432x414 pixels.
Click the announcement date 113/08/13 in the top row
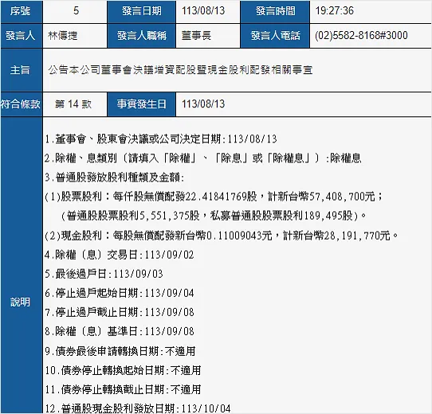[x=203, y=10]
